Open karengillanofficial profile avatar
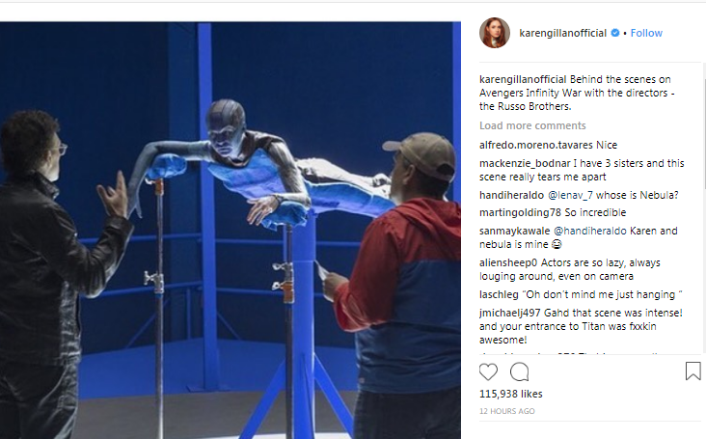Screen dimensions: 706x439 (x=495, y=33)
